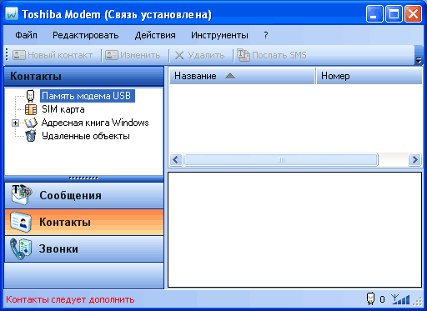427x311 pixels.
Task: Expand Адресная книга Windows node
Action: pyautogui.click(x=16, y=123)
